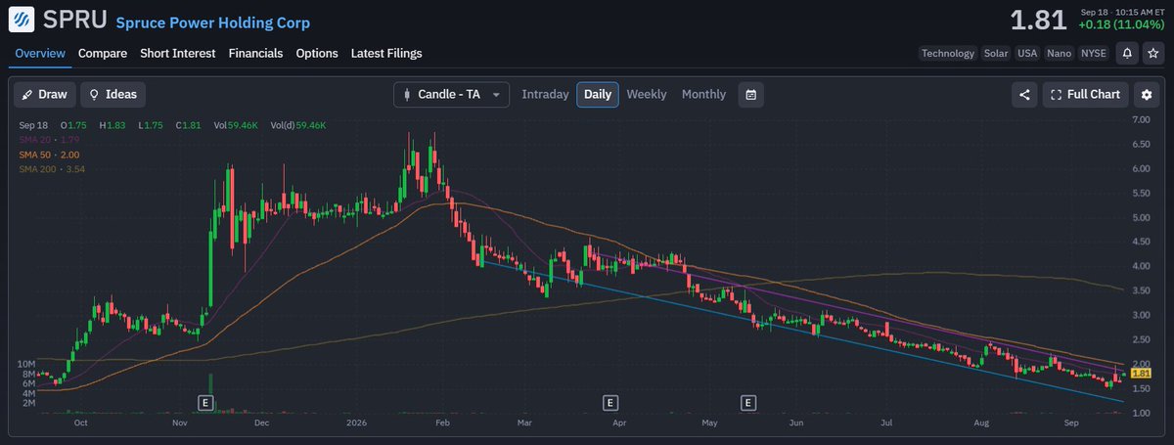Click the November earnings E marker

pyautogui.click(x=205, y=402)
